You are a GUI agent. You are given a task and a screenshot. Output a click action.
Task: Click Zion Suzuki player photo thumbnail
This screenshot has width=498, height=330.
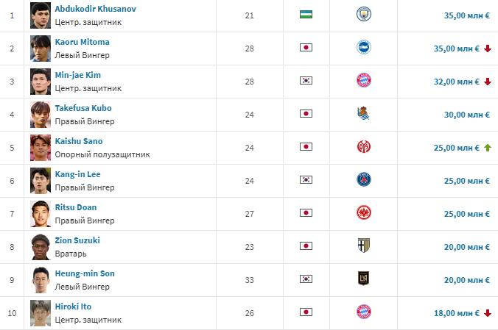click(x=40, y=246)
